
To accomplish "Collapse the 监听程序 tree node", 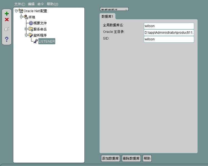I will [26, 35].
